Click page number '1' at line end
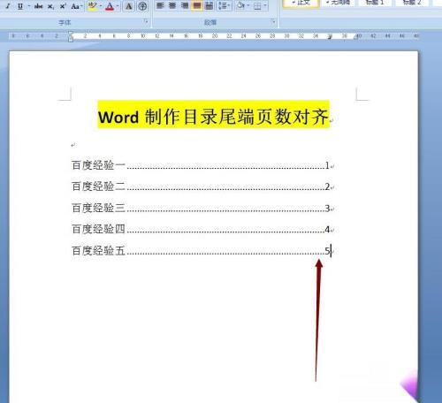 click(327, 165)
